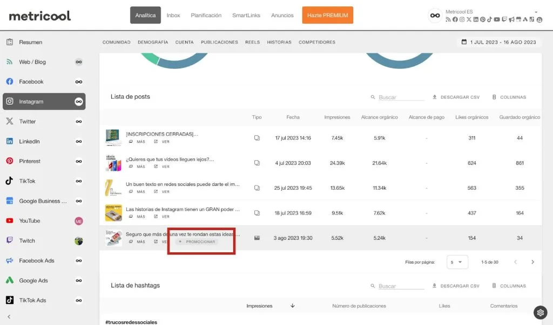
Task: Download the hashtags list as CSV
Action: click(x=456, y=286)
